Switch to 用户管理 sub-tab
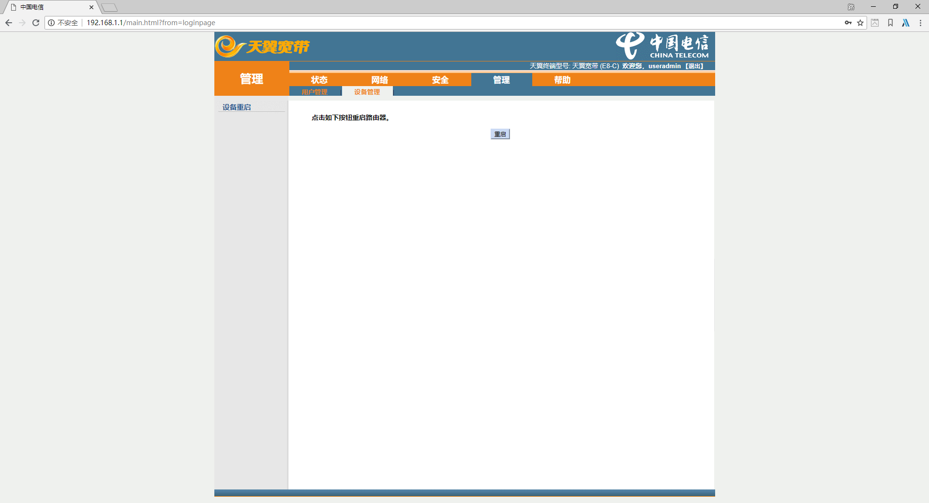This screenshot has height=503, width=929. point(315,92)
